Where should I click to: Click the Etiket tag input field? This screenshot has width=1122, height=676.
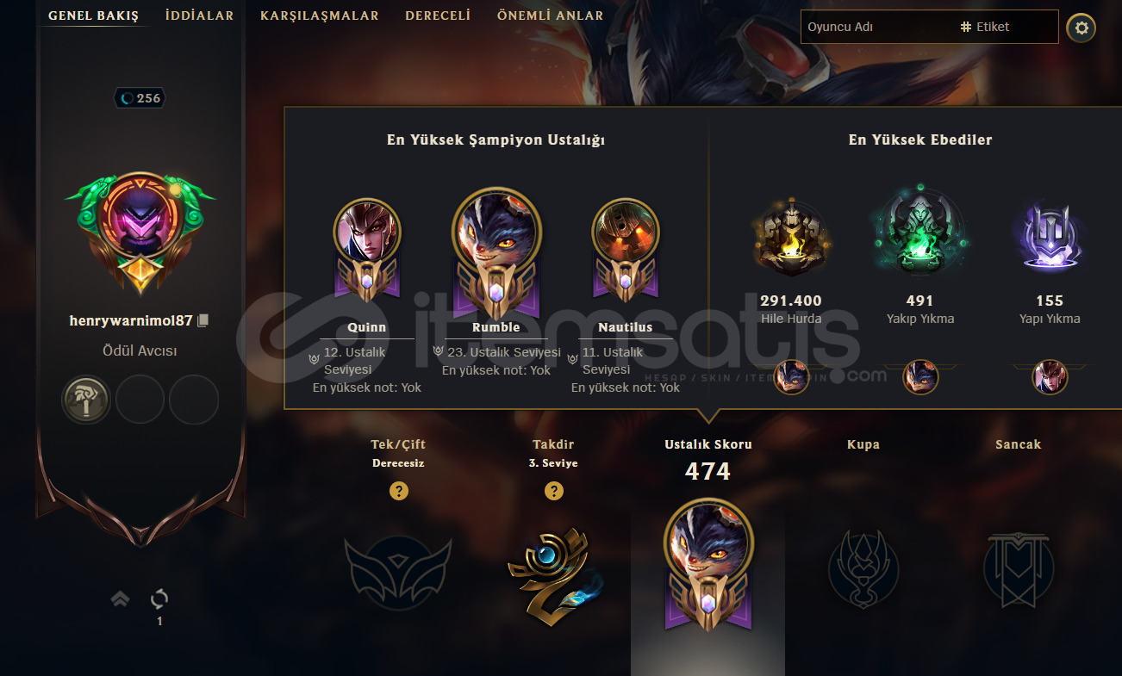pos(1007,27)
